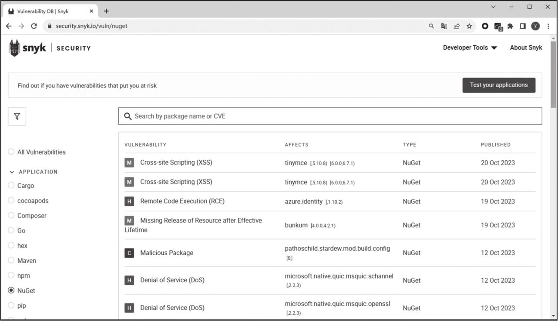Select the Maven radio option
Image resolution: width=558 pixels, height=321 pixels.
coord(11,260)
